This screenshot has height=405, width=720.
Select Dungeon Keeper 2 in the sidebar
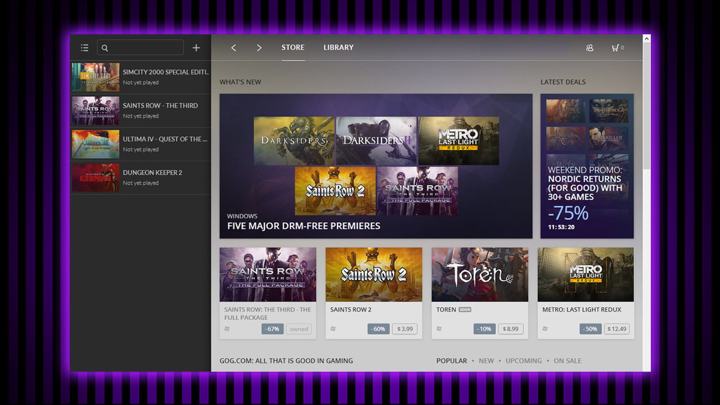tap(141, 178)
